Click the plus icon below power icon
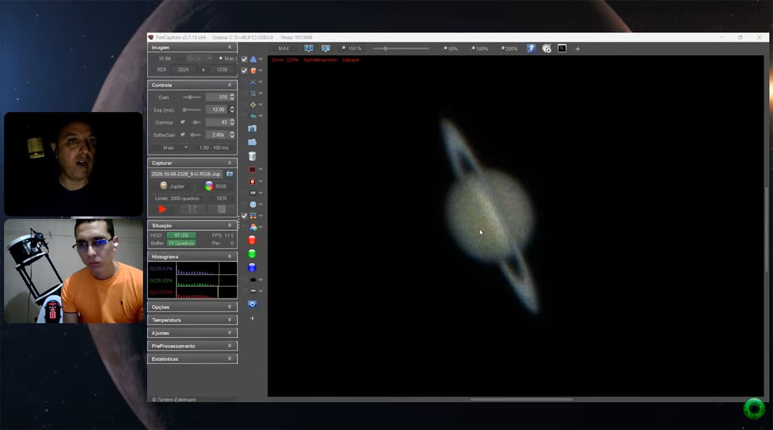The width and height of the screenshot is (773, 430). pyautogui.click(x=252, y=318)
